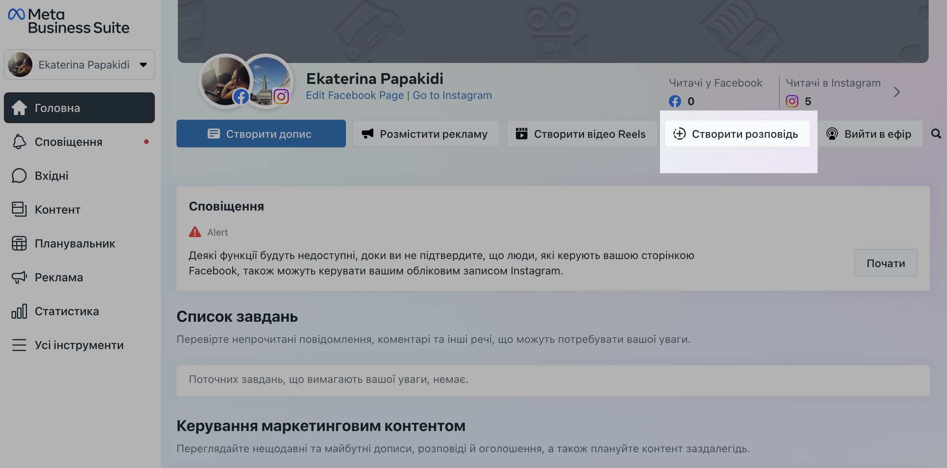Click the Статистика bar chart icon
The image size is (947, 468).
point(19,311)
